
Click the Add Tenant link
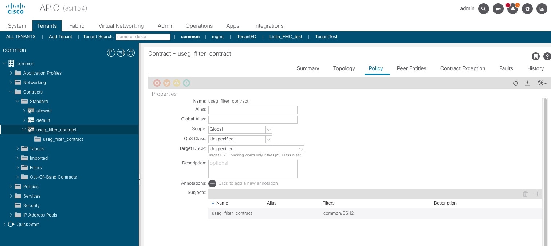tap(60, 37)
